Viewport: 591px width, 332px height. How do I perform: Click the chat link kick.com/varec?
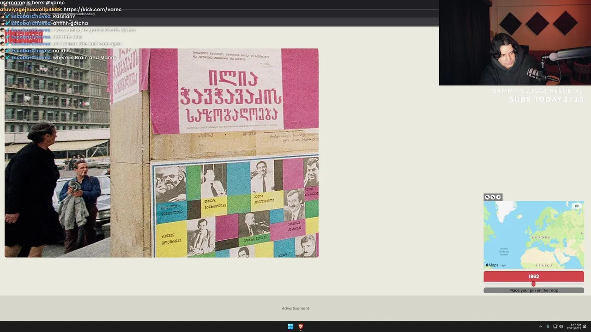click(x=92, y=9)
